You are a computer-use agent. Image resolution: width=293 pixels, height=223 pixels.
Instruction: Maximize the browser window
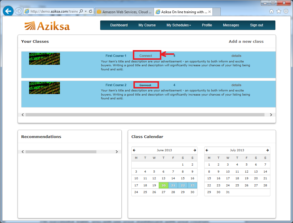273,3
